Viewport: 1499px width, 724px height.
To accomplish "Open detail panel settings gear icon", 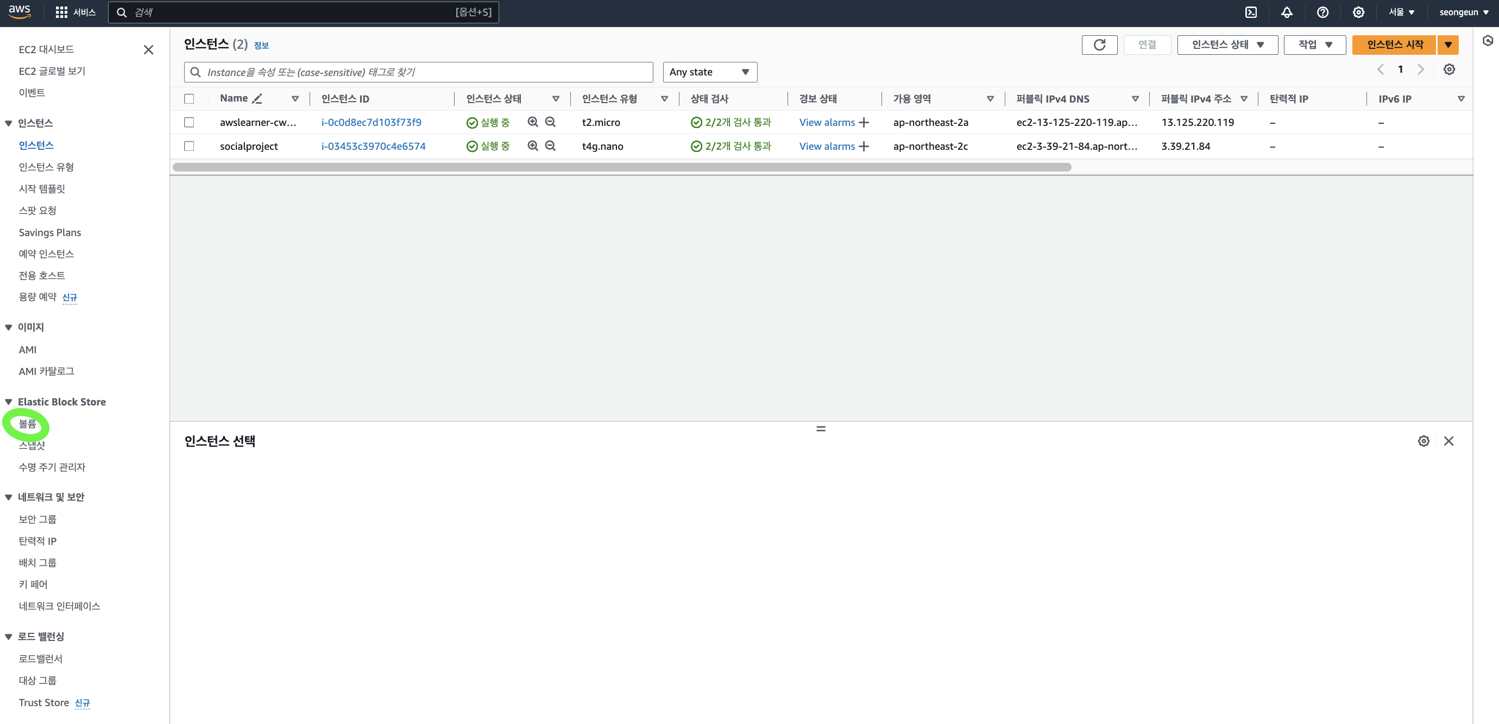I will 1424,441.
